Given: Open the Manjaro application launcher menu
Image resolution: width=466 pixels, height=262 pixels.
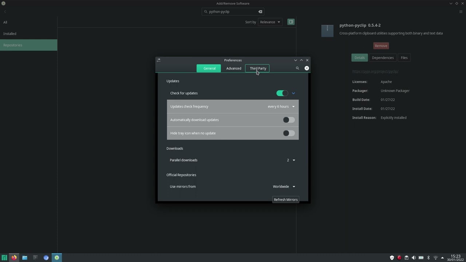Looking at the screenshot, I should click(x=4, y=258).
